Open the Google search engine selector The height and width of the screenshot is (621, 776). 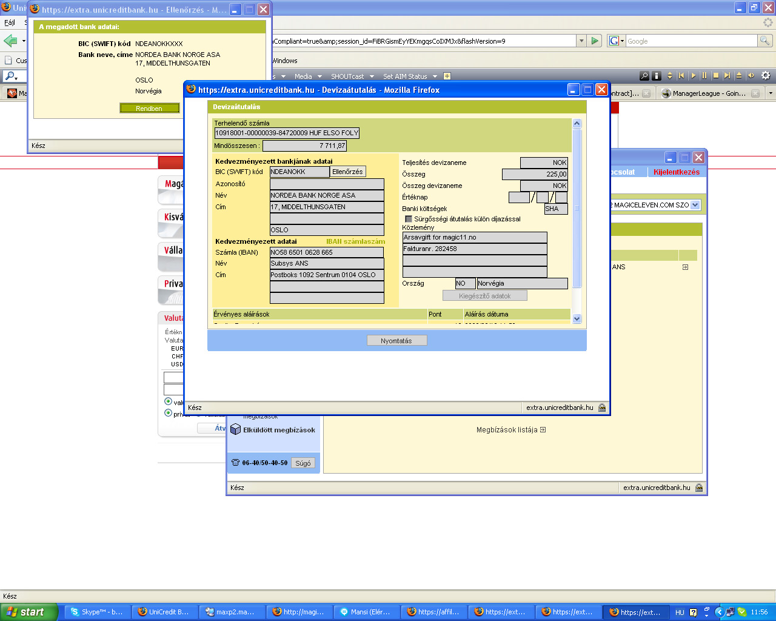pos(617,41)
